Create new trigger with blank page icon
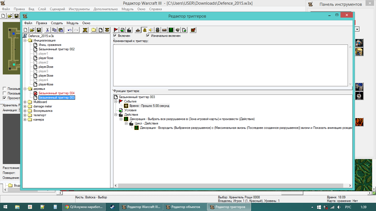This screenshot has width=376, height=211. [100, 30]
